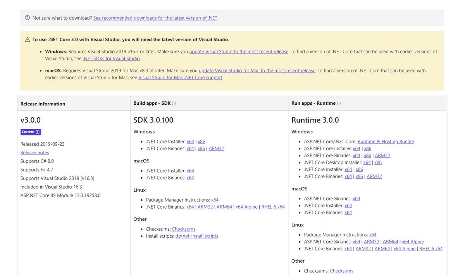Click 'Included in Visual Studio 16.3' text
465x275 pixels.
[x=51, y=187]
